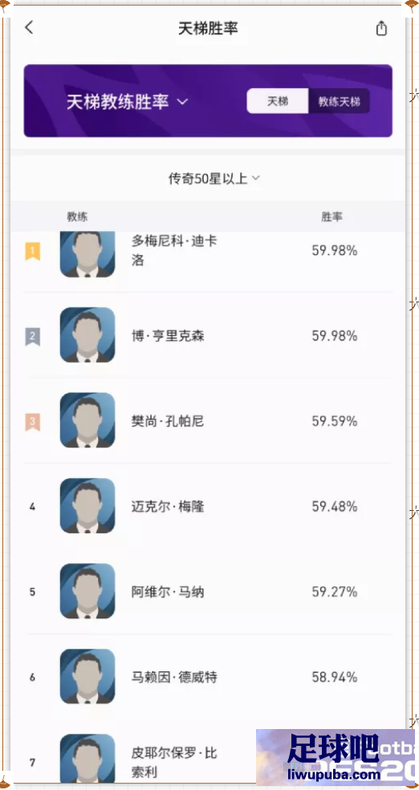Tap the share icon in header
Screen dimensions: 419x790
point(382,28)
